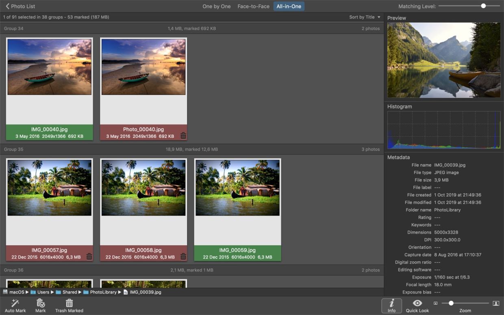
Task: Click the File created date value
Action: [458, 195]
